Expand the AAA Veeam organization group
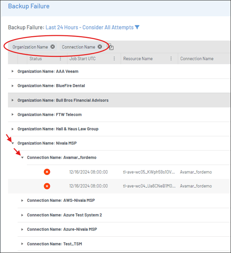The image size is (231, 253). (13, 71)
